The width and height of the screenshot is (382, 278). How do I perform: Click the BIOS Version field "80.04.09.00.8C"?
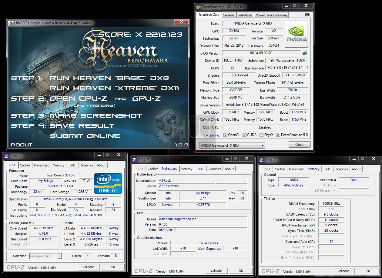pos(261,53)
